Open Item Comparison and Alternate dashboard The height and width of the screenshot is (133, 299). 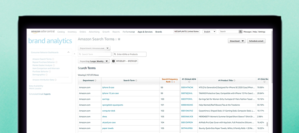click(x=46, y=68)
